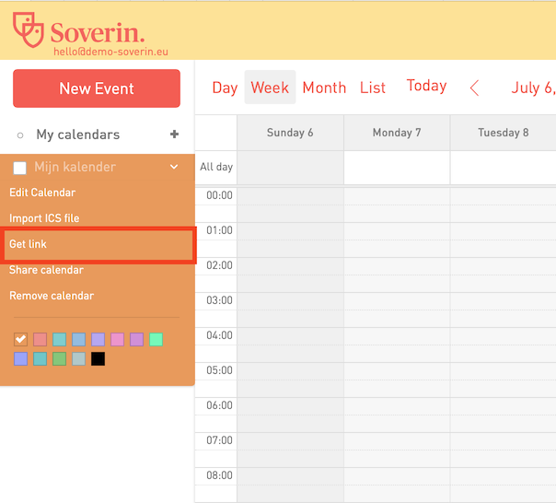The height and width of the screenshot is (503, 556).
Task: Toggle the Mijn kalender checkbox
Action: (x=20, y=168)
